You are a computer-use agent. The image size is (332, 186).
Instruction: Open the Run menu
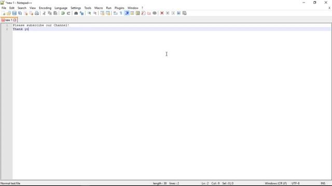(x=108, y=8)
